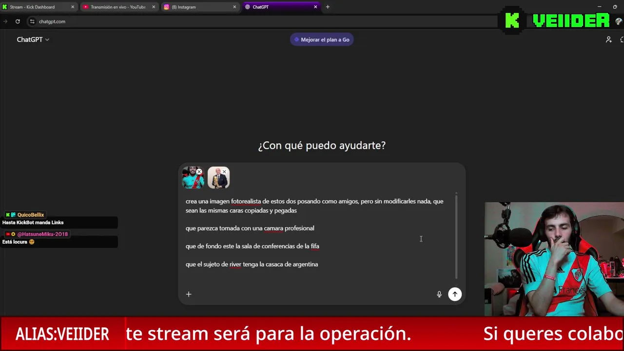The width and height of the screenshot is (624, 351).
Task: Click the word 'fotorealista' in the prompt
Action: point(246,201)
